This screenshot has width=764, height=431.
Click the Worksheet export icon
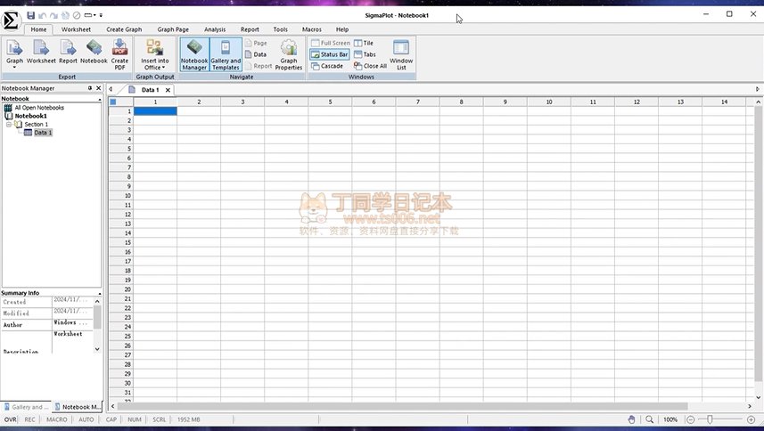tap(41, 53)
